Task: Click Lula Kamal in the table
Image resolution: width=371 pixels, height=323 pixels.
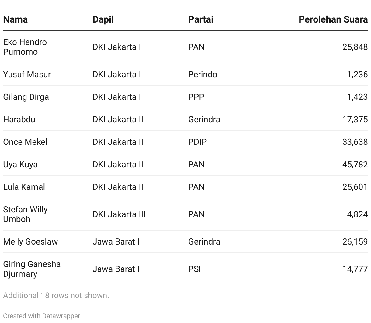Action: pyautogui.click(x=24, y=187)
